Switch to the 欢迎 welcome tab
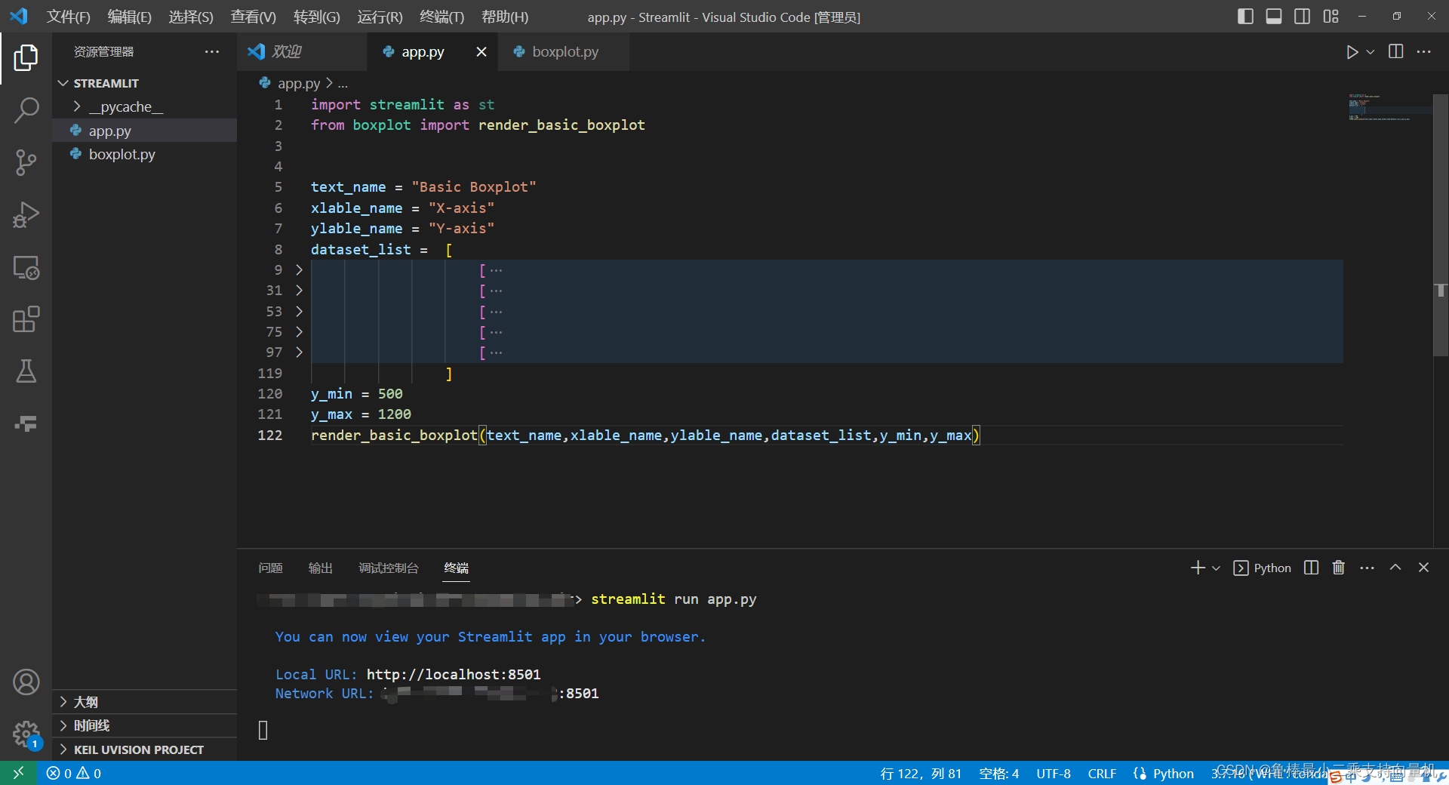Screen dimensions: 1449x785 tap(302, 51)
